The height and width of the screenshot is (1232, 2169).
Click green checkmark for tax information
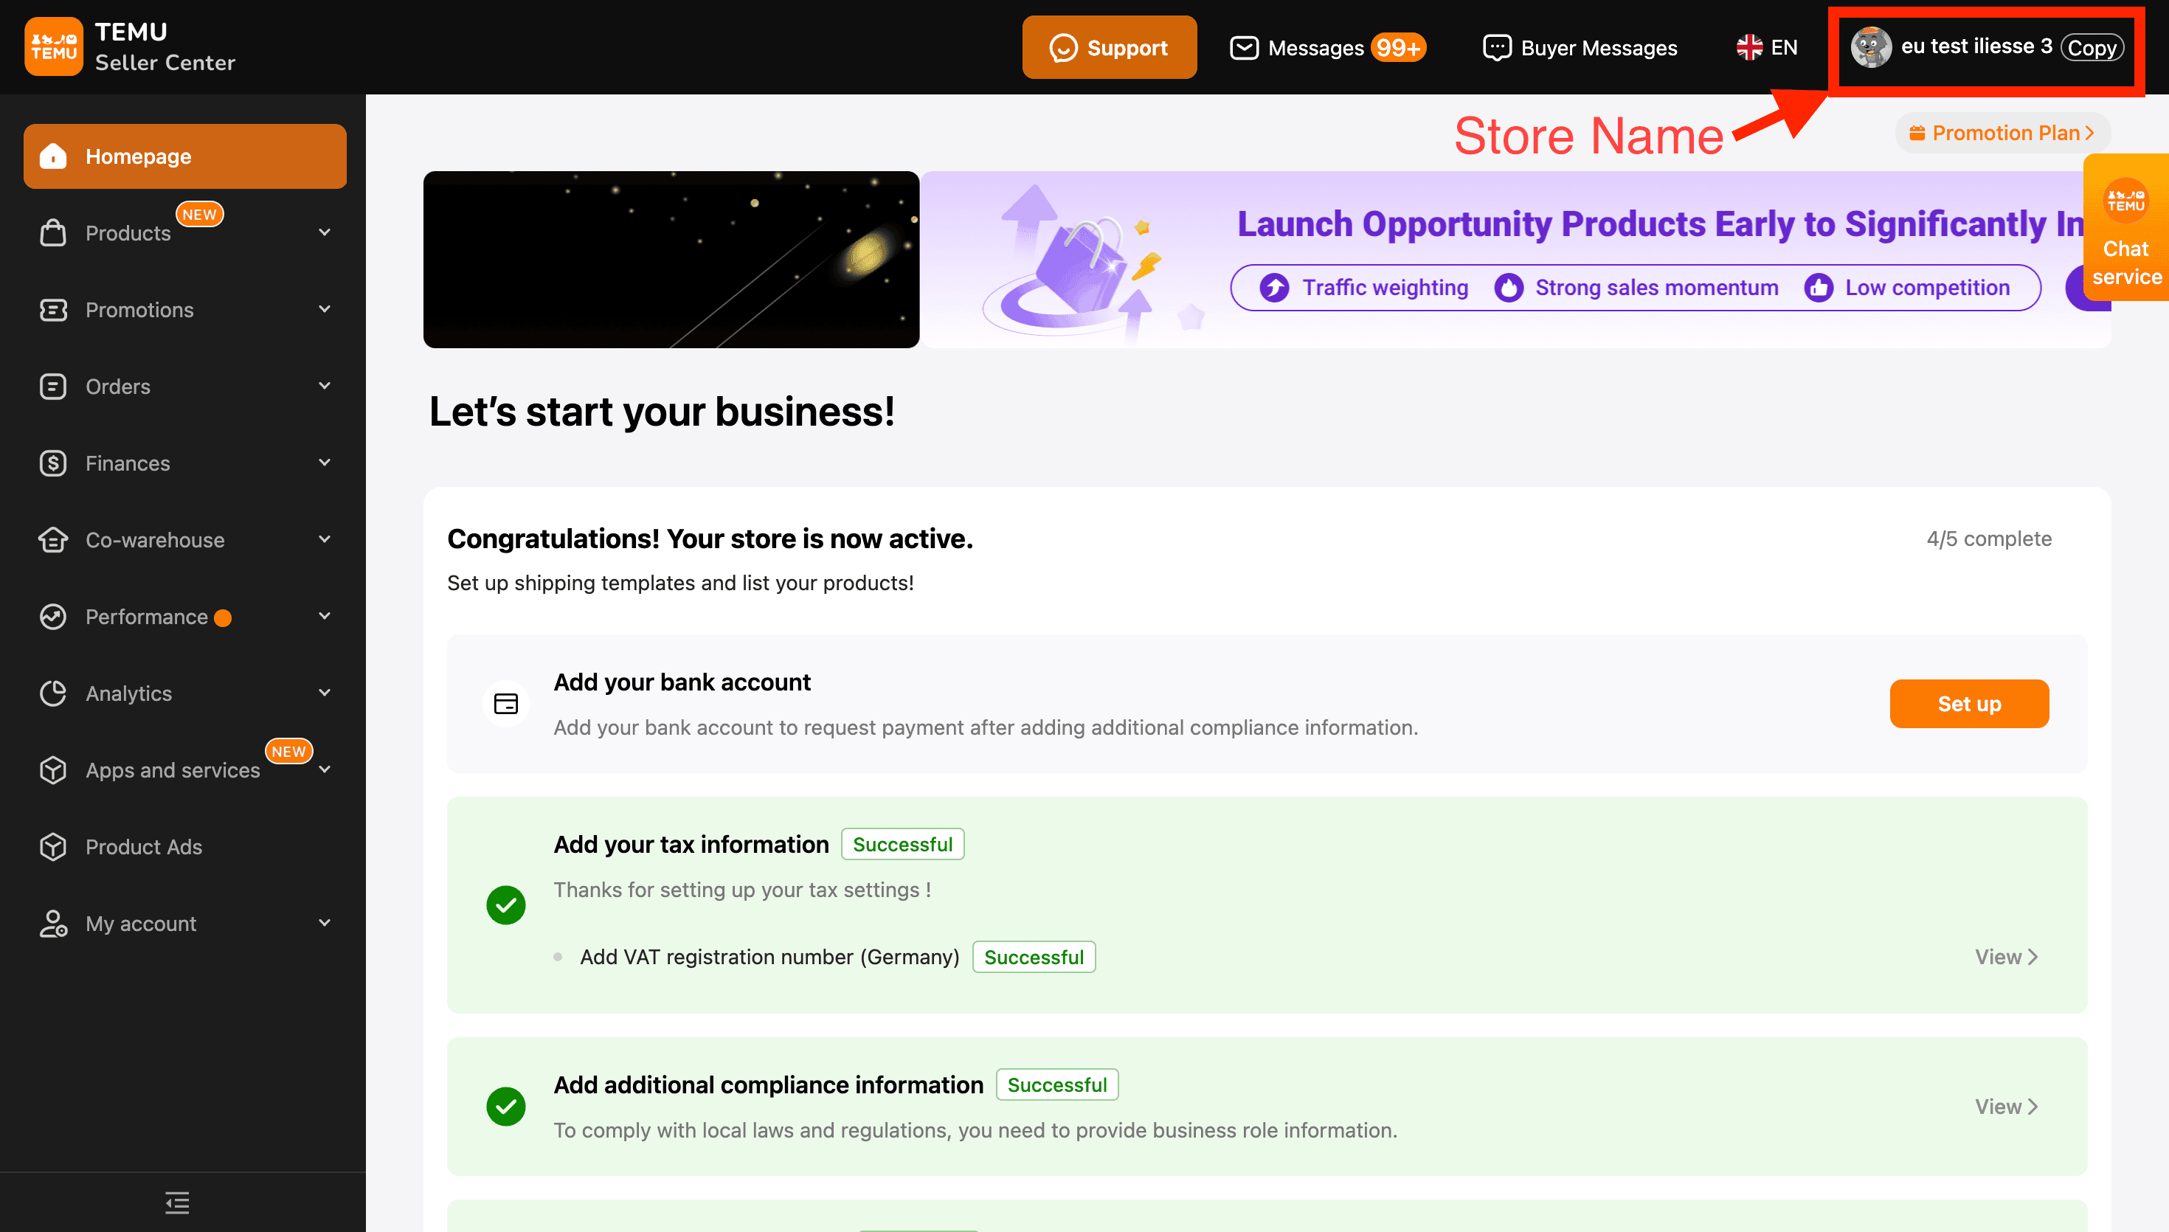pyautogui.click(x=506, y=905)
